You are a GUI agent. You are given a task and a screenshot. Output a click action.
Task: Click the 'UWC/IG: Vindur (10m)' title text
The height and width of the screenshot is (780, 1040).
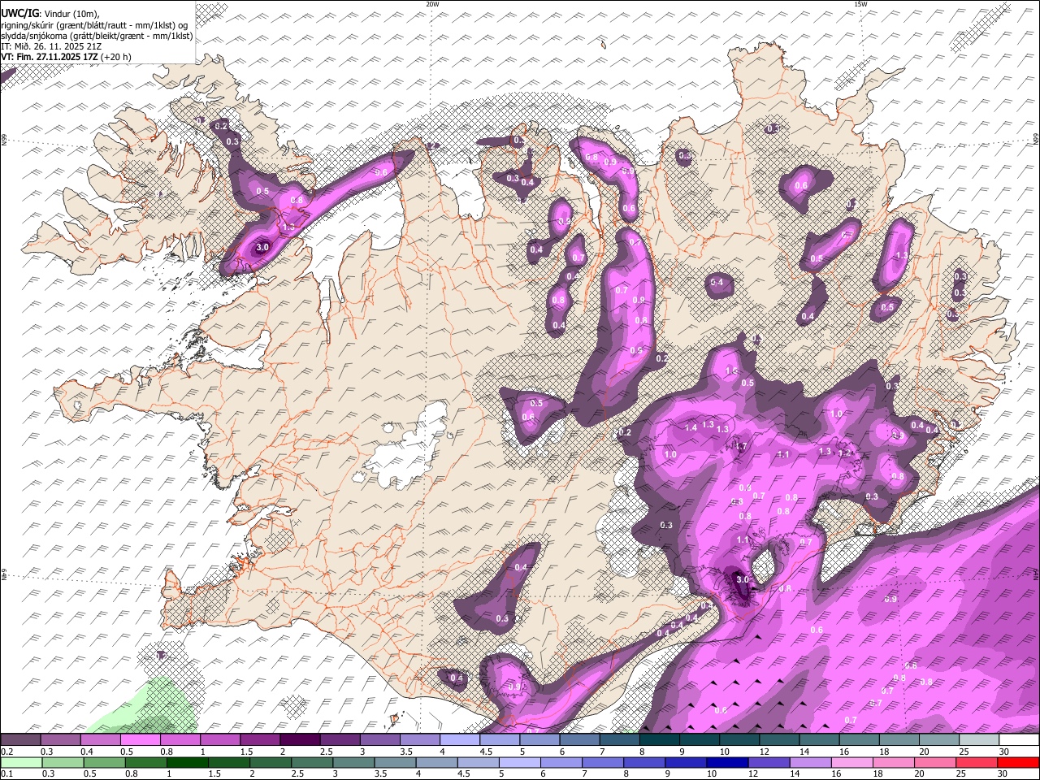(x=50, y=14)
